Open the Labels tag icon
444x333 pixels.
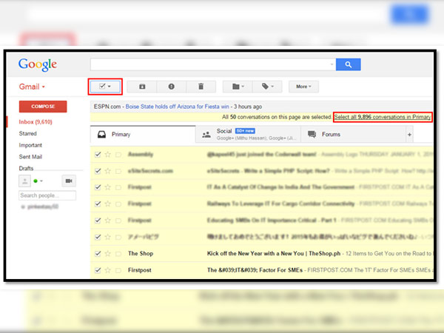pos(267,87)
